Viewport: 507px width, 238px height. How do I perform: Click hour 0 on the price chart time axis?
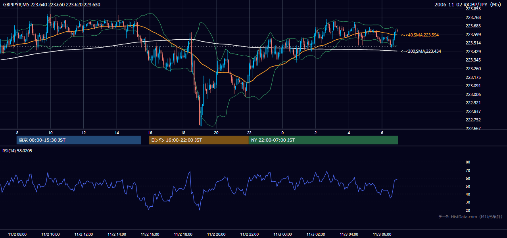pos(282,132)
